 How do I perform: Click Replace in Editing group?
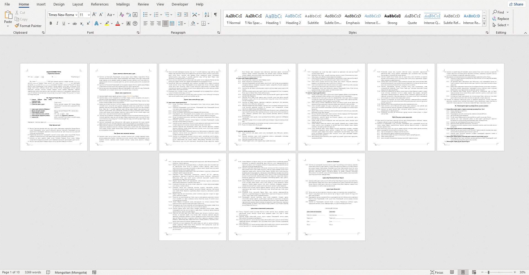pos(501,19)
